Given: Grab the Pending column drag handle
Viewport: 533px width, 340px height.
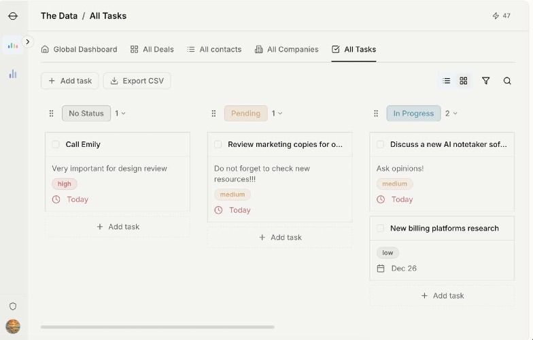Looking at the screenshot, I should click(x=213, y=113).
